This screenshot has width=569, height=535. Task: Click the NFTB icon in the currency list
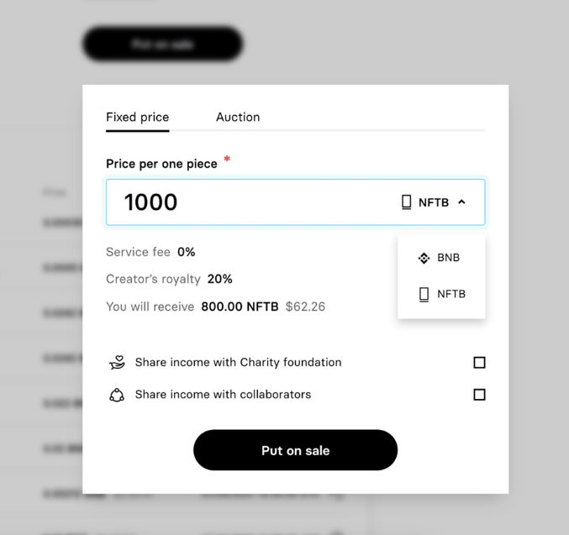424,294
